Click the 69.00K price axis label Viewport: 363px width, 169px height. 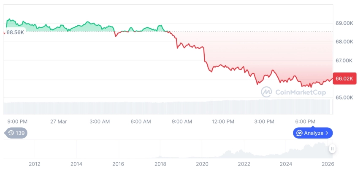(x=344, y=23)
